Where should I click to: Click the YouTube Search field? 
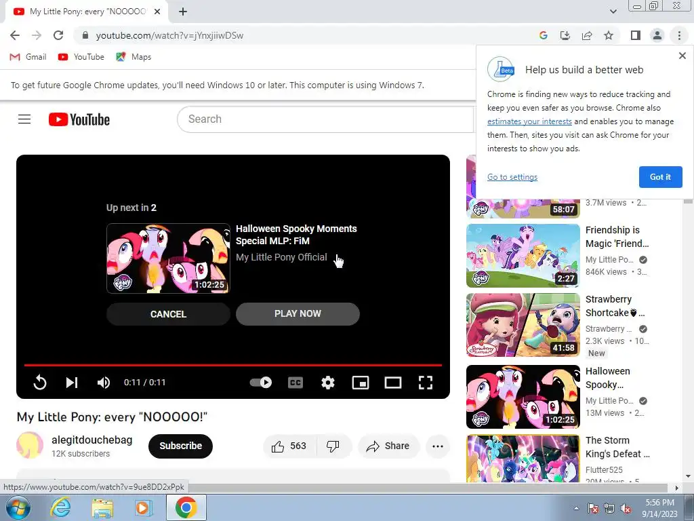[x=325, y=119]
